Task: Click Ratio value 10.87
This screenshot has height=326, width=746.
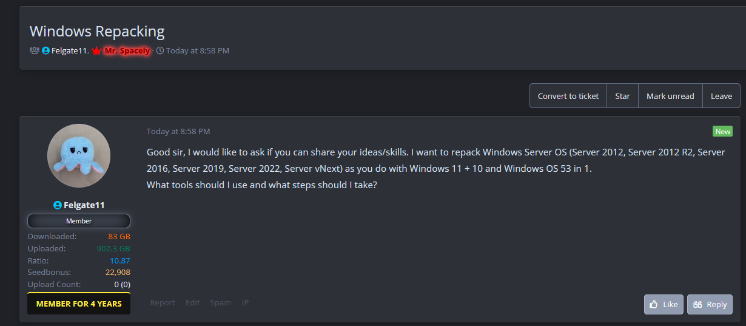Action: point(120,260)
